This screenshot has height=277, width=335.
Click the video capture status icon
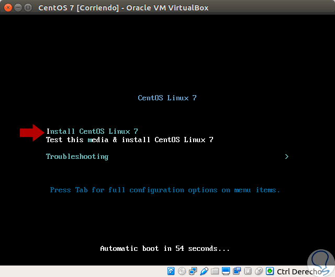point(237,271)
